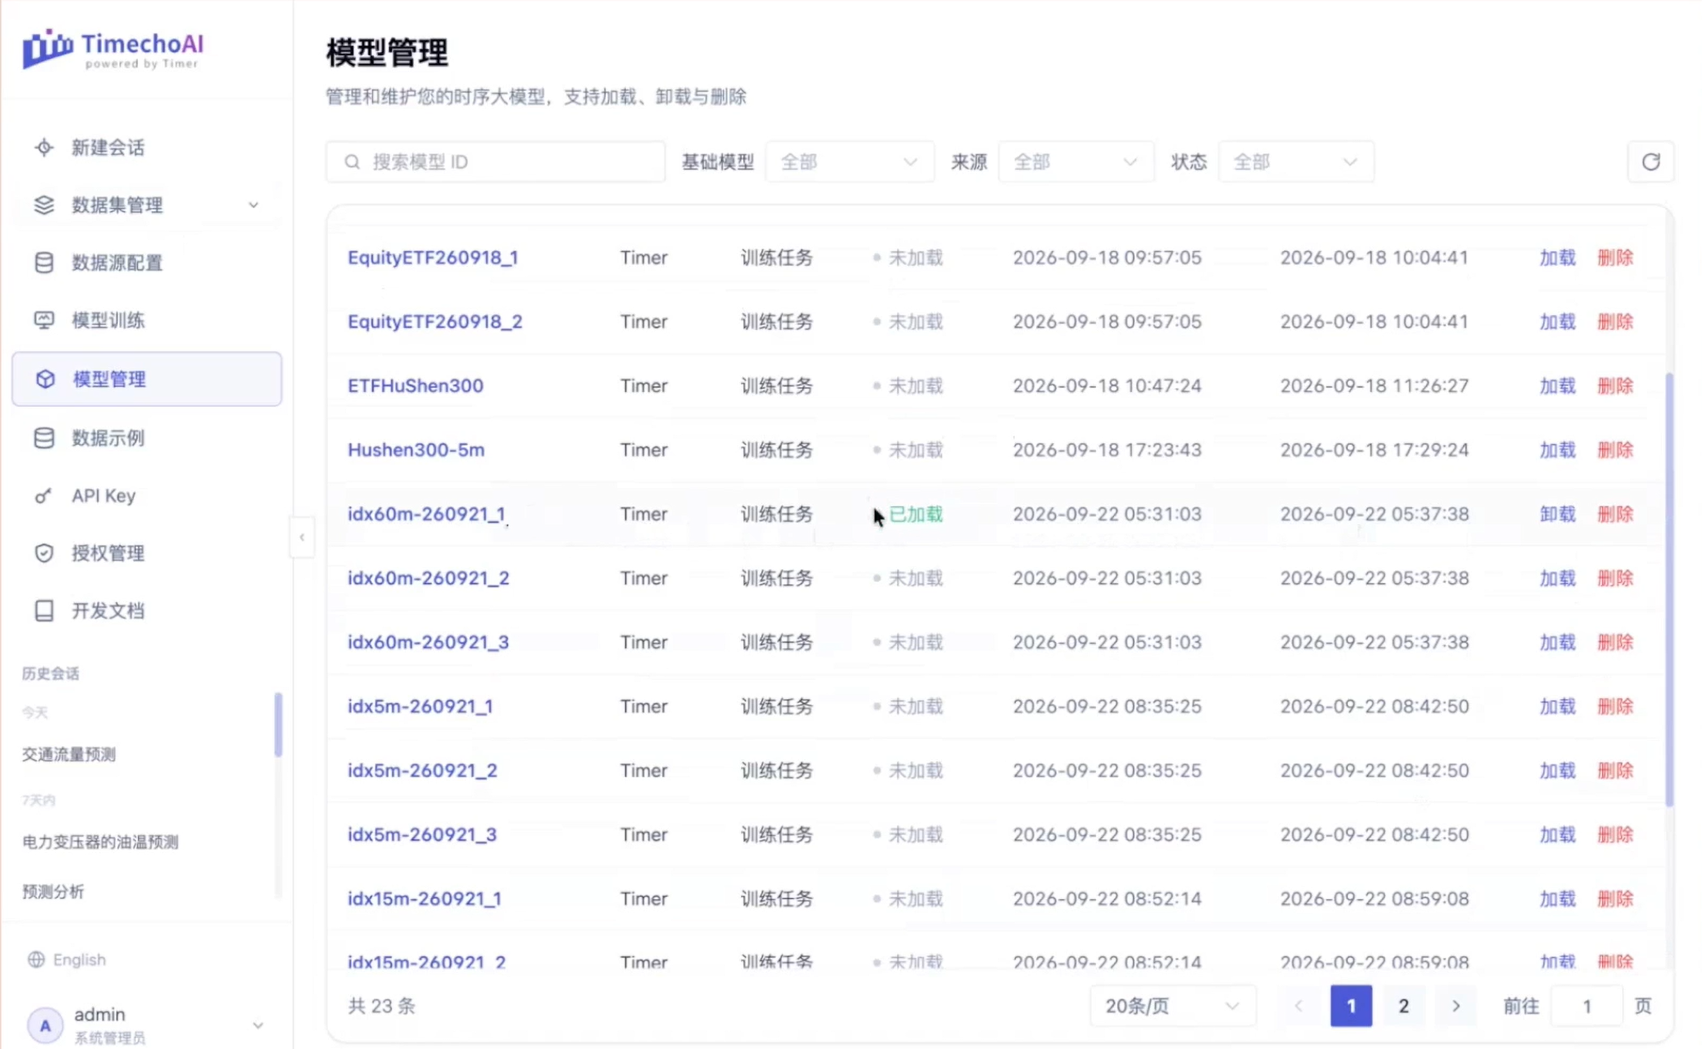This screenshot has height=1049, width=1702.
Task: Collapse the sidebar with arrow handle
Action: (x=302, y=537)
